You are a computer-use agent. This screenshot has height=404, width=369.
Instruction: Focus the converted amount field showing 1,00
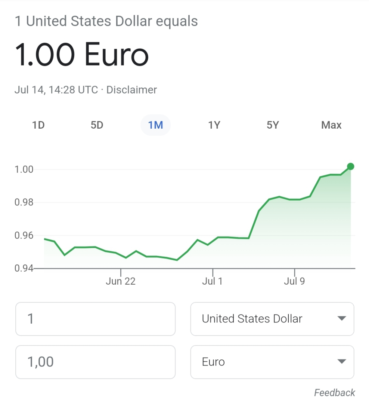pos(95,362)
